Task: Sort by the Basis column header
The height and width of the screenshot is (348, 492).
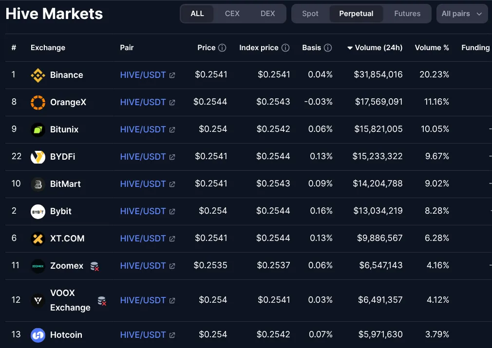Action: [x=312, y=48]
